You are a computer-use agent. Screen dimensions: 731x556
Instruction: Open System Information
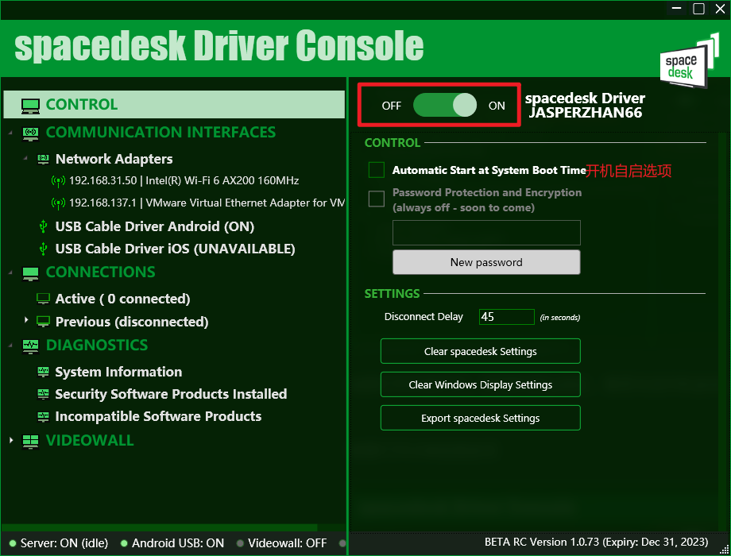click(118, 372)
